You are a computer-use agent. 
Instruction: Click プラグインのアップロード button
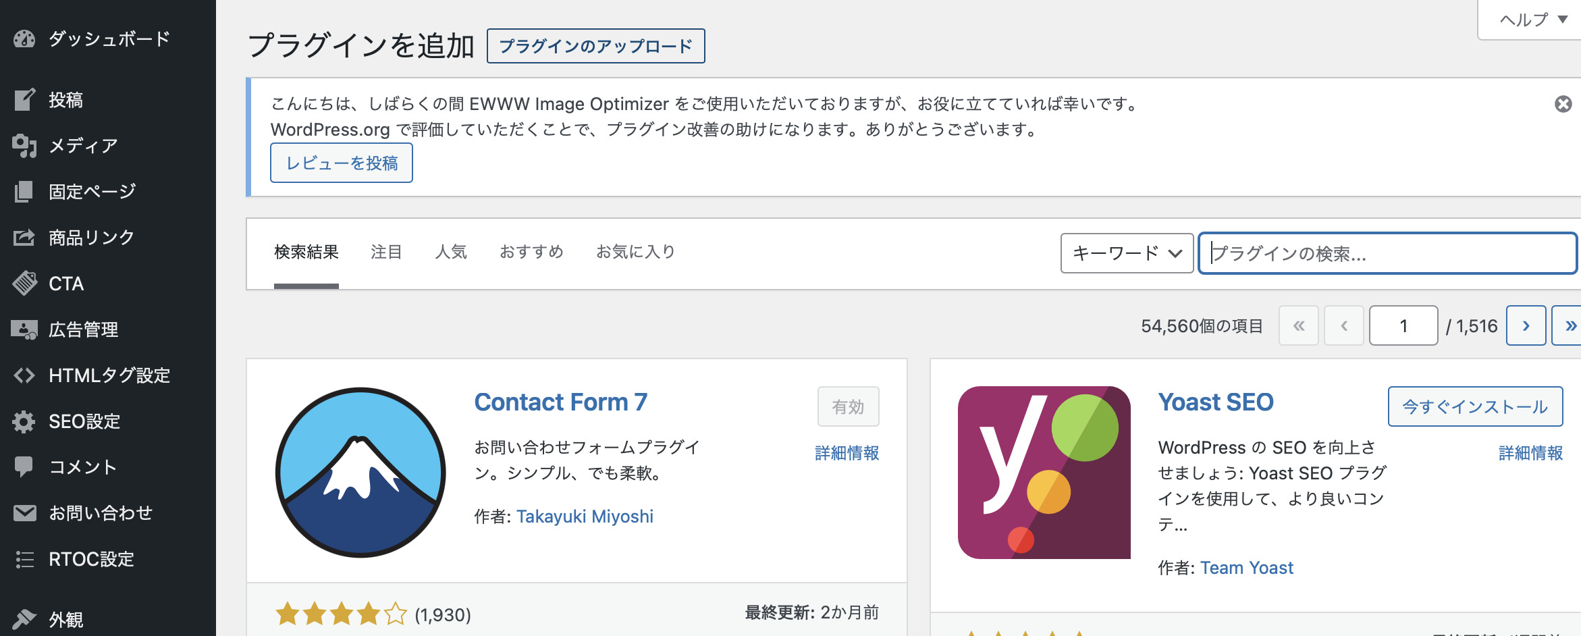click(595, 46)
